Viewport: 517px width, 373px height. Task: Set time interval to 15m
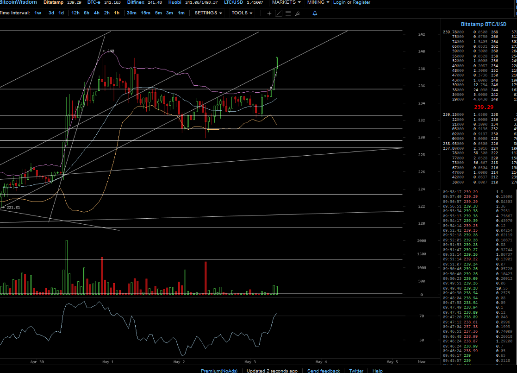[145, 13]
